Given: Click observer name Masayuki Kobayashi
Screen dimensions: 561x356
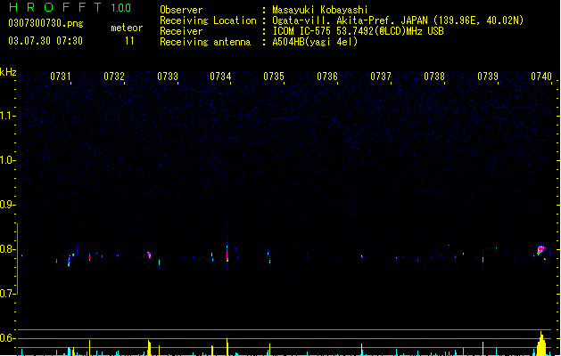Looking at the screenshot, I should click(320, 10).
